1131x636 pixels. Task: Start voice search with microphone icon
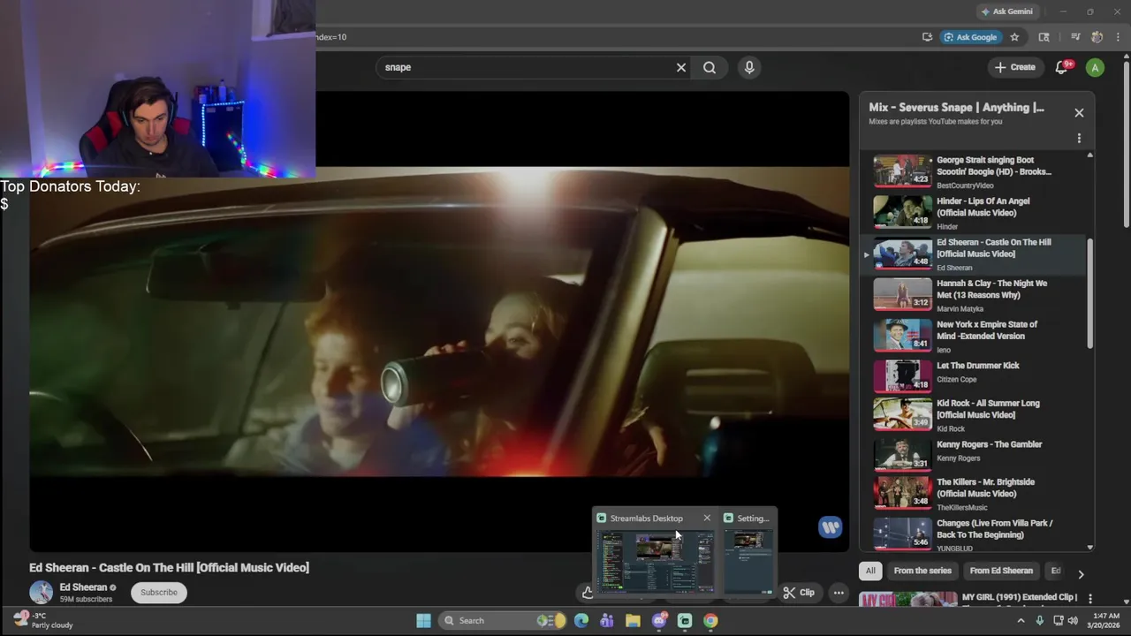749,67
